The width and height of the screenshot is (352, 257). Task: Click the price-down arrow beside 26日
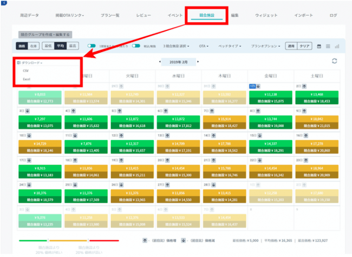pos(121,185)
